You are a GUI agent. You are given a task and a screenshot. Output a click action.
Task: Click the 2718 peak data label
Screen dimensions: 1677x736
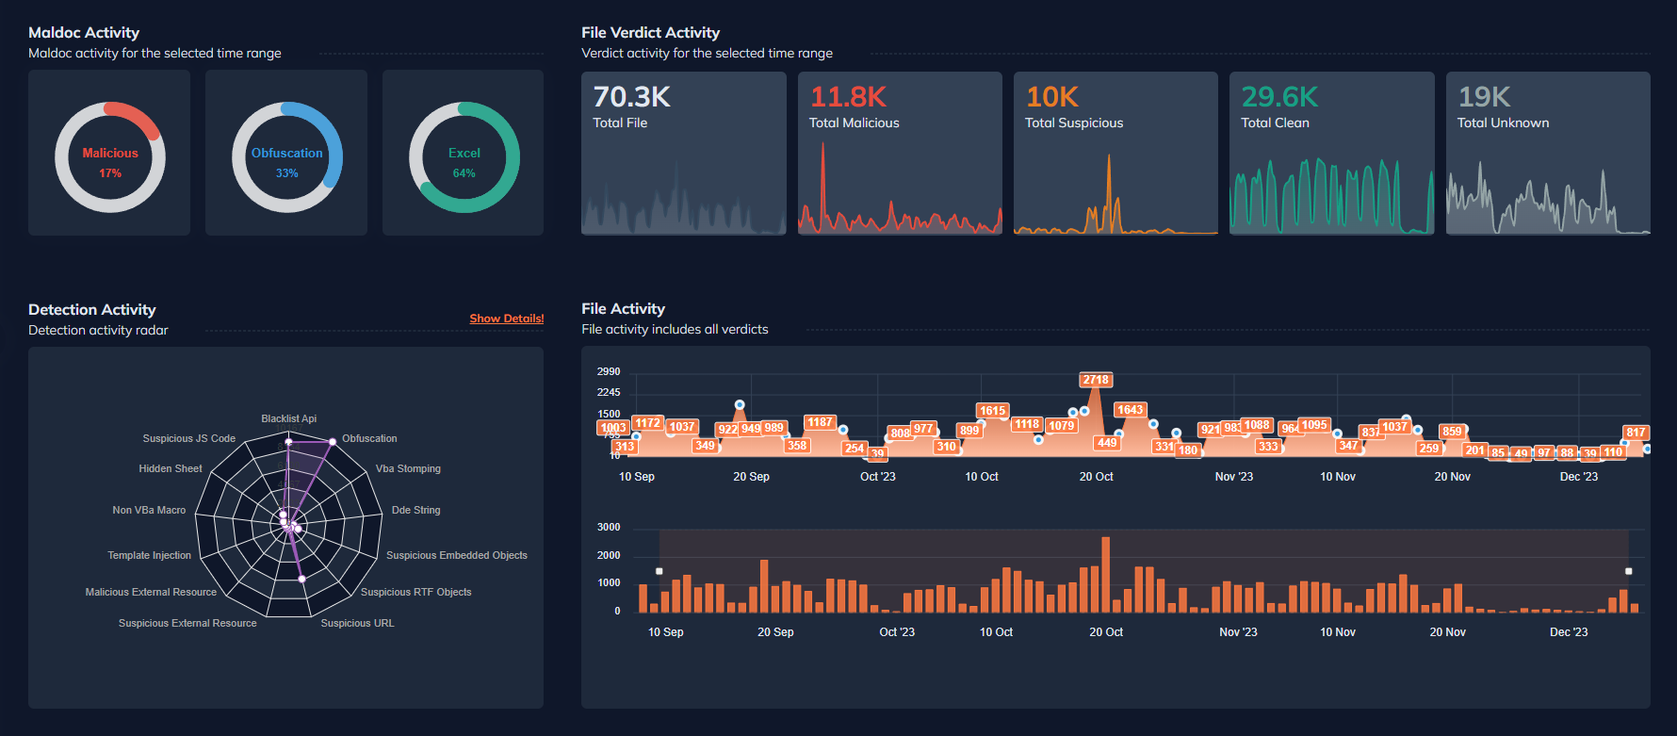(x=1096, y=380)
